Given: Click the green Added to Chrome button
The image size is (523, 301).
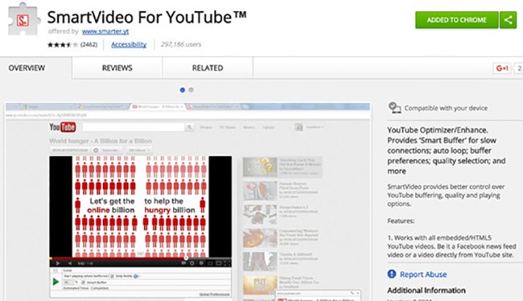Looking at the screenshot, I should pyautogui.click(x=457, y=20).
